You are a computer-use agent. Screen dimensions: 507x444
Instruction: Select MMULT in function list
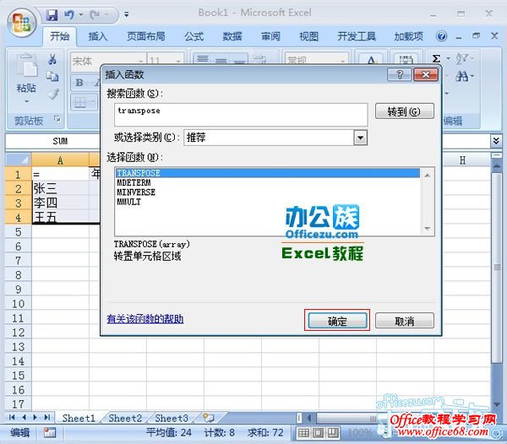pyautogui.click(x=268, y=202)
